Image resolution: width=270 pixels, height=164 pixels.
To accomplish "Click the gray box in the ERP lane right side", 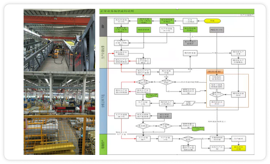I will 216,29.
